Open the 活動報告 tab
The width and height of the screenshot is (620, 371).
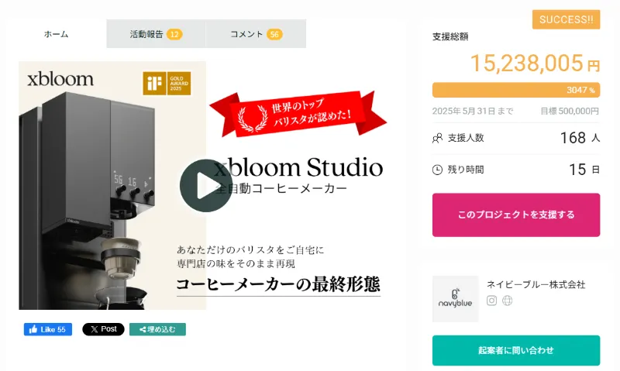click(x=156, y=34)
